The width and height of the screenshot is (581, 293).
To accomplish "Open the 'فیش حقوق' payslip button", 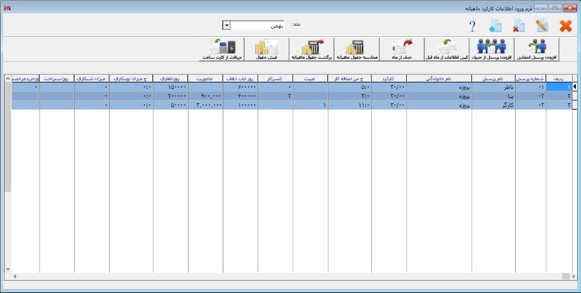I will tap(265, 49).
